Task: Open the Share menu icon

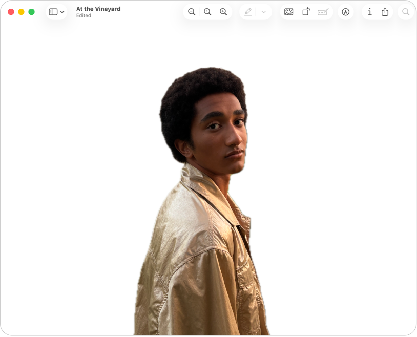Action: point(385,11)
